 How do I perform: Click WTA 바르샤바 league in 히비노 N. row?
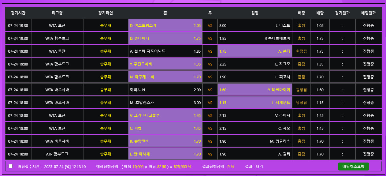(x=57, y=90)
